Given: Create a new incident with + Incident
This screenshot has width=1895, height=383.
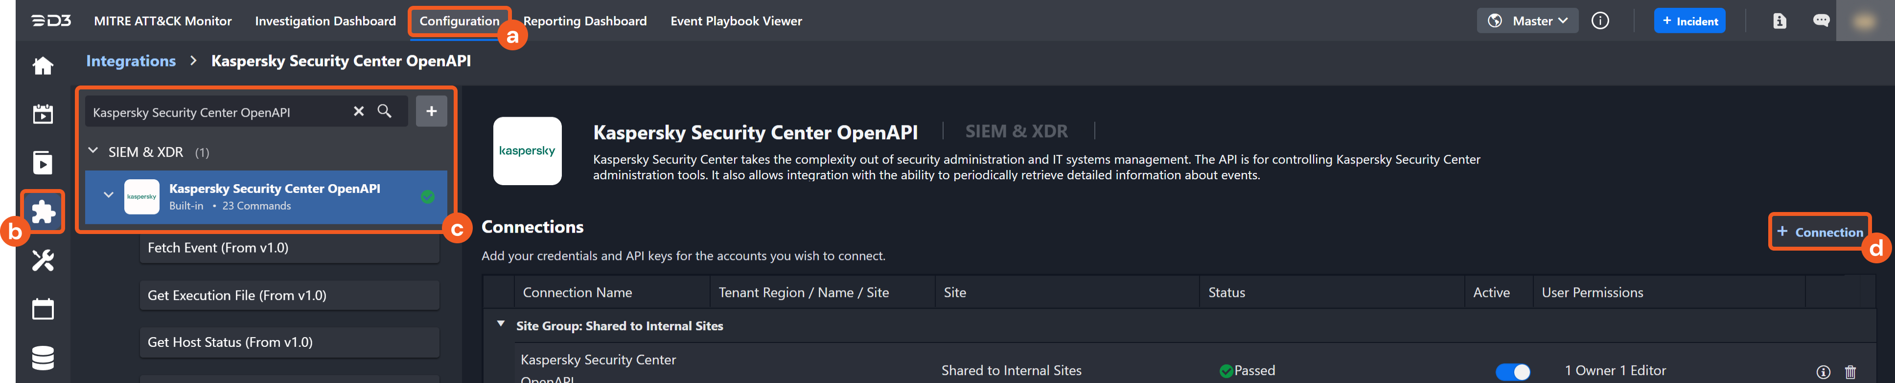Looking at the screenshot, I should (1689, 21).
